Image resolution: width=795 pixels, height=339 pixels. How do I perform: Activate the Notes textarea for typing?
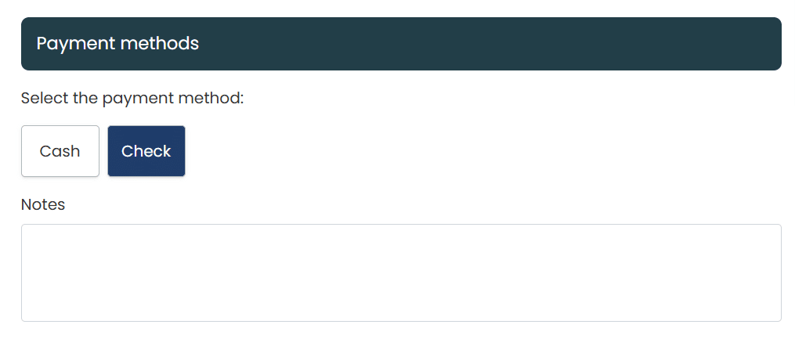coord(401,272)
